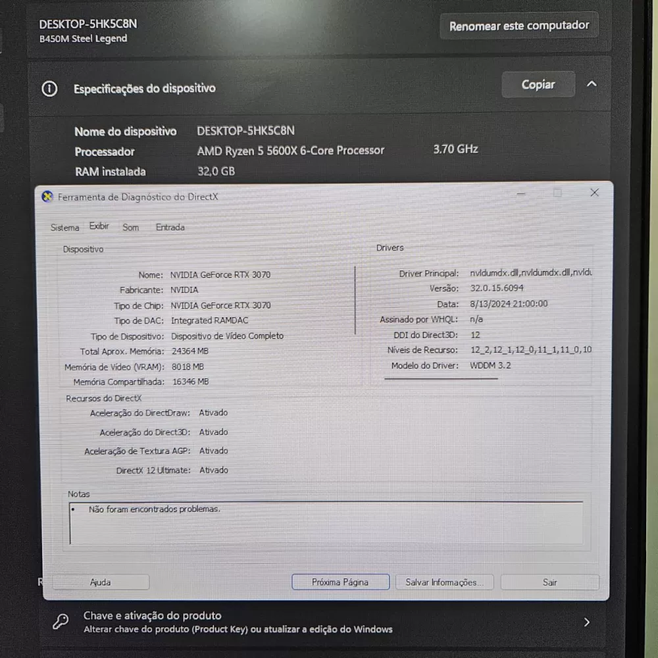Click the DirectX diagnostic tool title icon
Image resolution: width=658 pixels, height=658 pixels.
[47, 196]
